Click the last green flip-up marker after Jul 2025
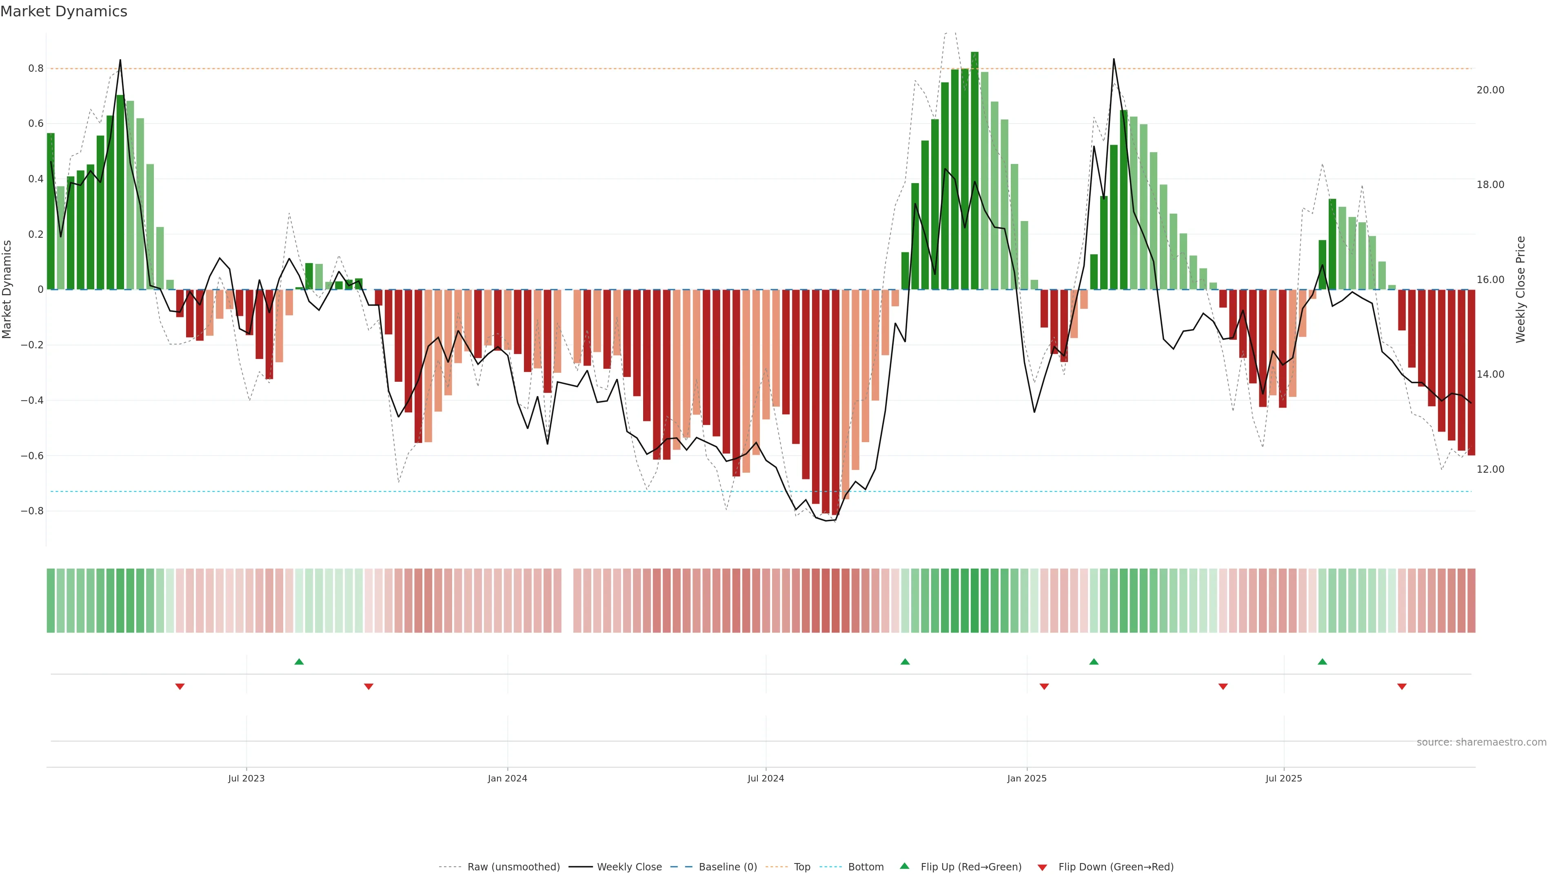 (x=1322, y=662)
